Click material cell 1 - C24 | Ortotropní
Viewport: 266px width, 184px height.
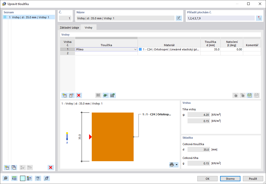click(169, 49)
